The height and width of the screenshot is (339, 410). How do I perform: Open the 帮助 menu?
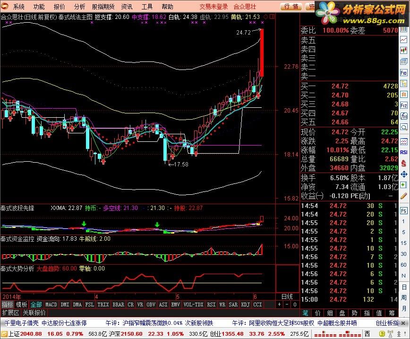[x=167, y=7]
